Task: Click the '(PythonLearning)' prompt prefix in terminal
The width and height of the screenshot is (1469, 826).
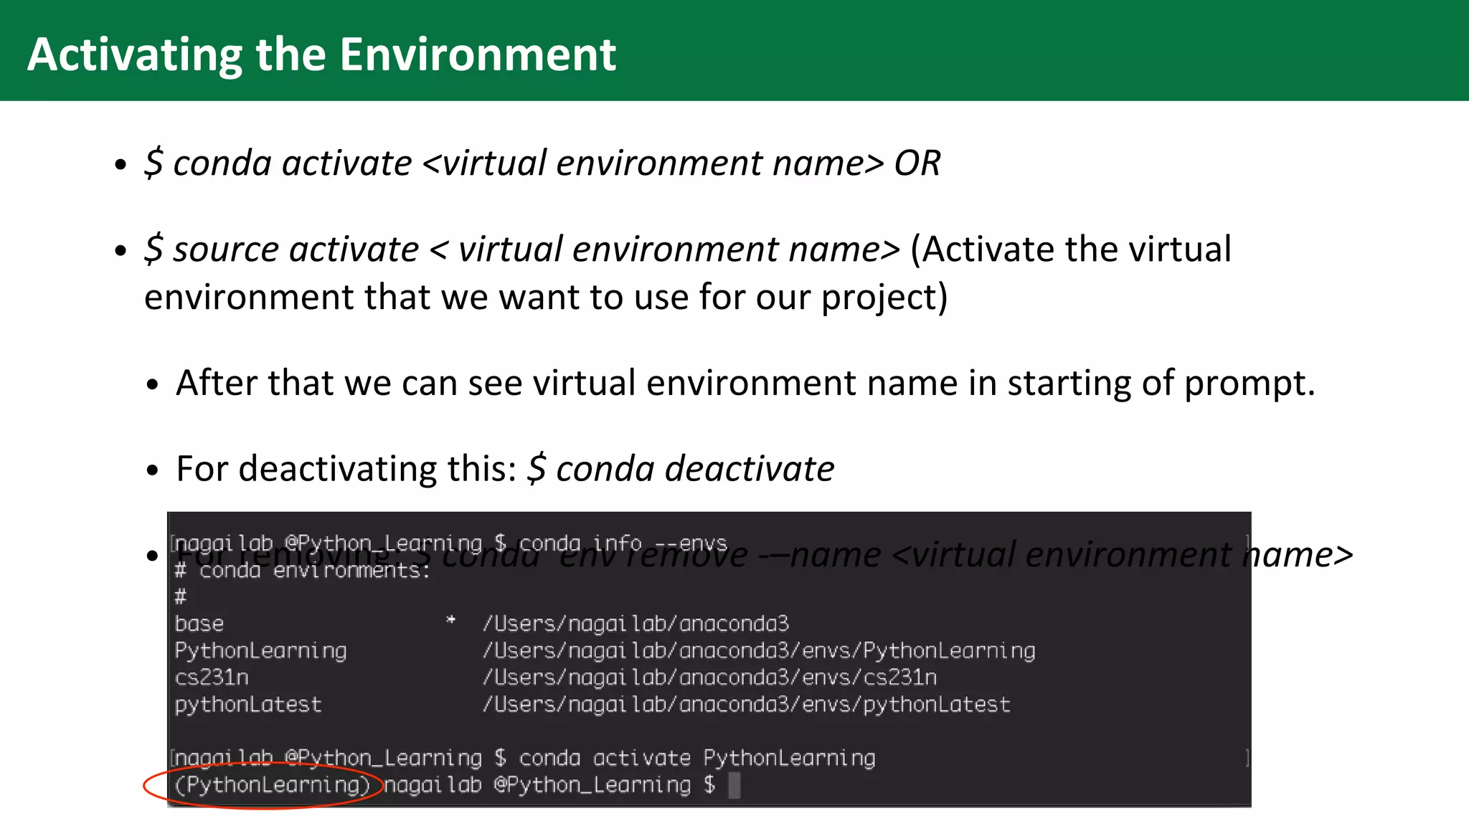Action: (273, 785)
